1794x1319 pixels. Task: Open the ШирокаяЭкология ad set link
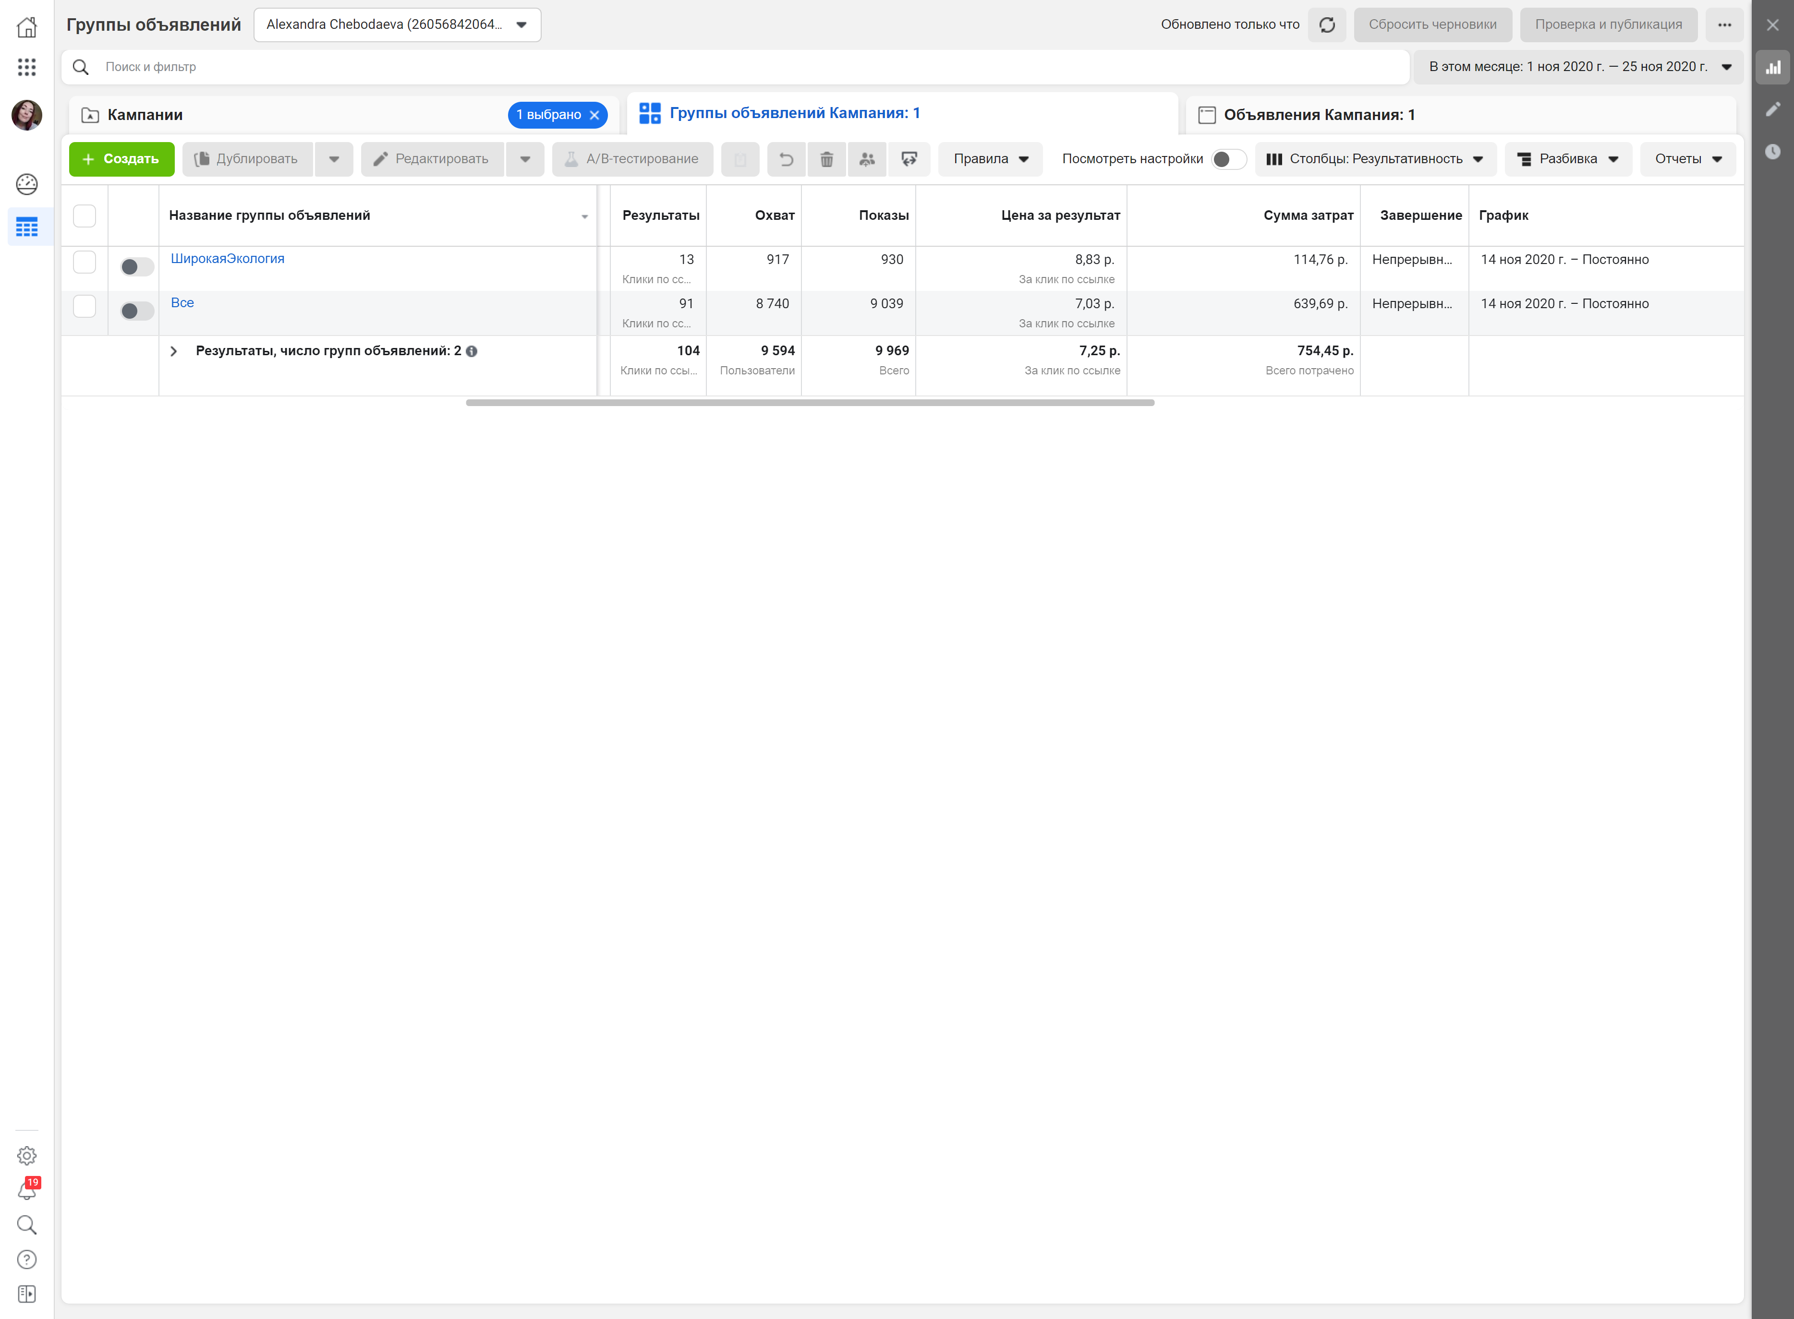pyautogui.click(x=228, y=259)
